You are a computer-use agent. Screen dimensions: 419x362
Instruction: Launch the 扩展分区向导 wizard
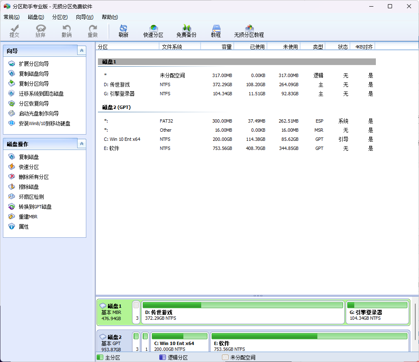[34, 64]
